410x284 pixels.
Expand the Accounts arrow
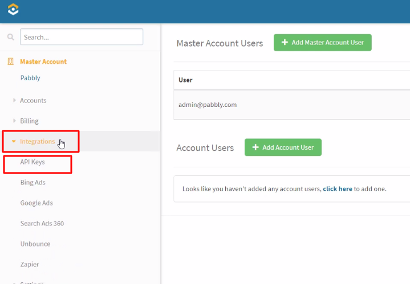pos(14,100)
